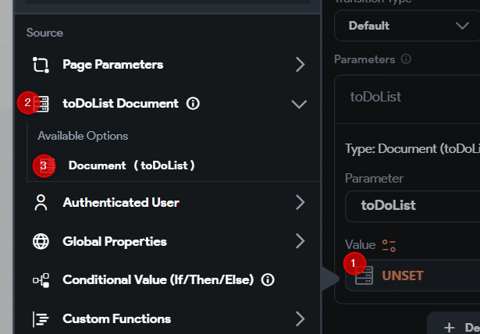This screenshot has height=334, width=480.
Task: Click the database icon in UNSET field
Action: [x=364, y=275]
